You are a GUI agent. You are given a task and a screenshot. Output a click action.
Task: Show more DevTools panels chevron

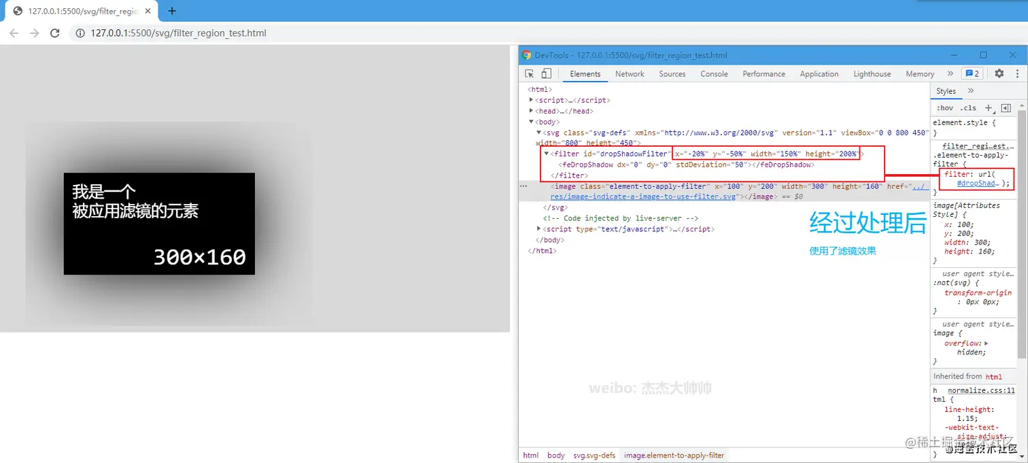(x=950, y=74)
